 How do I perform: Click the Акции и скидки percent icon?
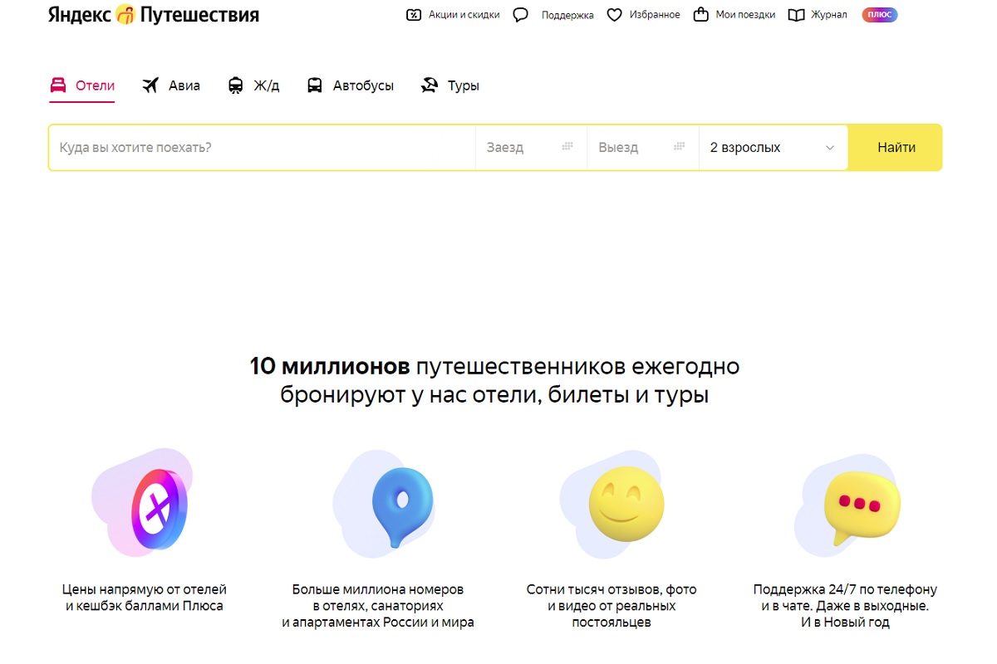[x=414, y=15]
